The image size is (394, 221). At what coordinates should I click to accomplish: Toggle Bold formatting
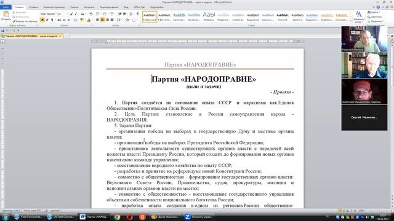(42, 20)
